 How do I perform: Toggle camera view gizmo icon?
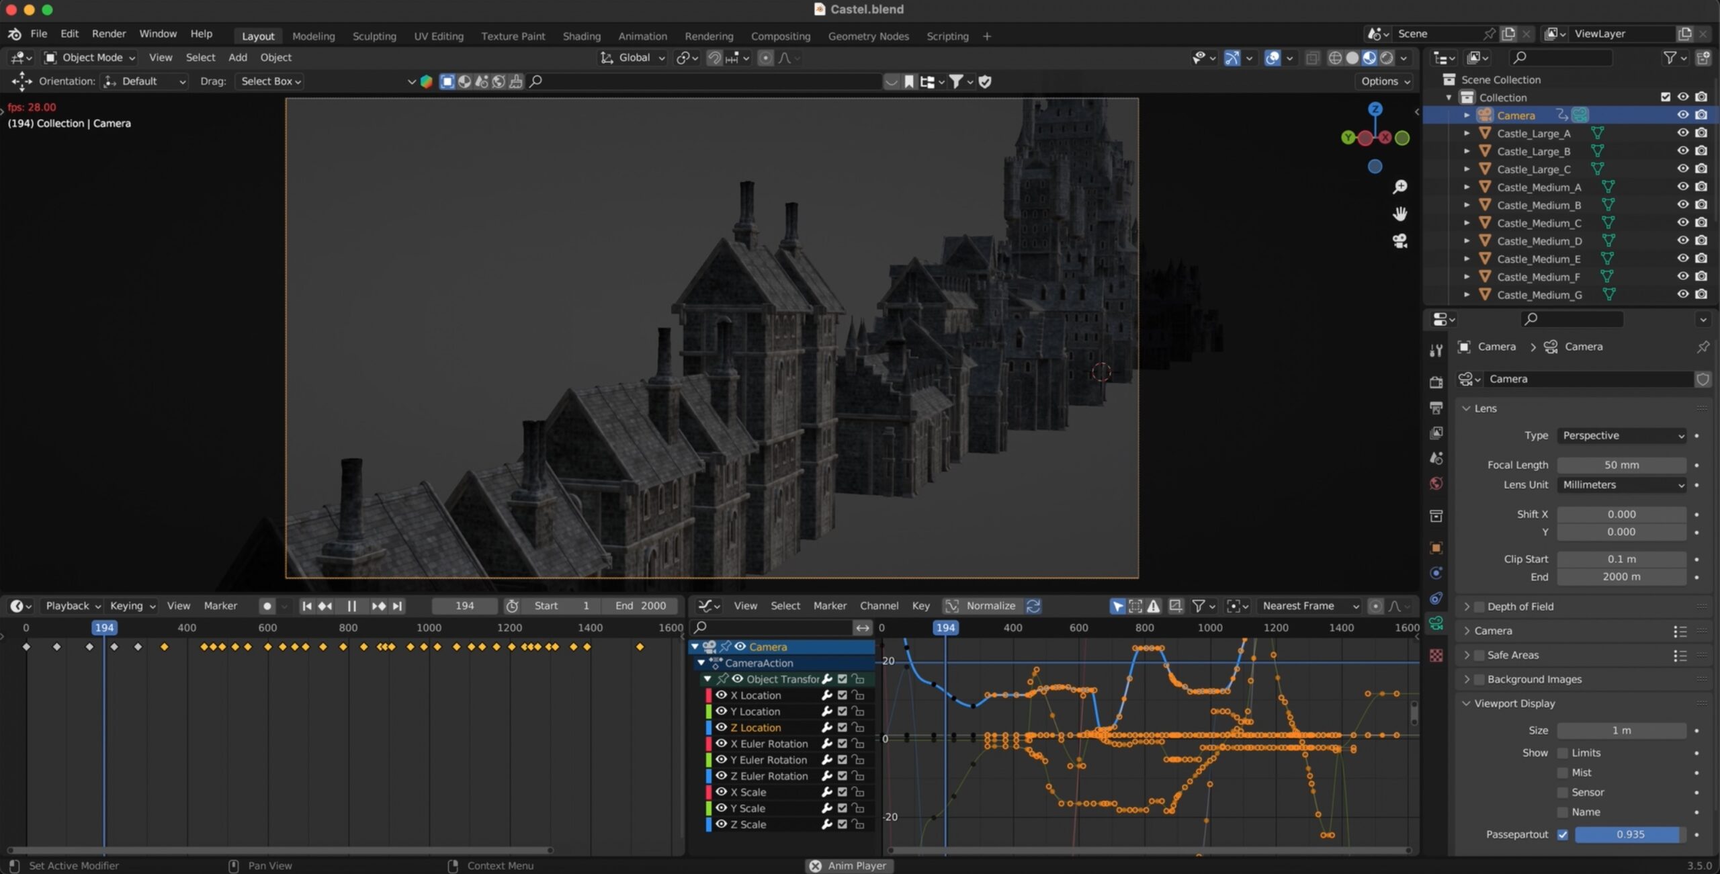point(1400,241)
